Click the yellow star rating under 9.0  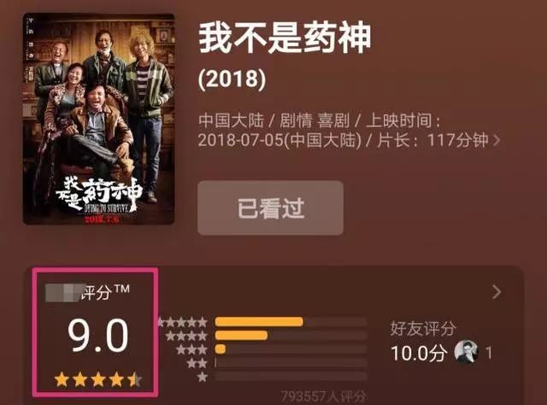[98, 379]
